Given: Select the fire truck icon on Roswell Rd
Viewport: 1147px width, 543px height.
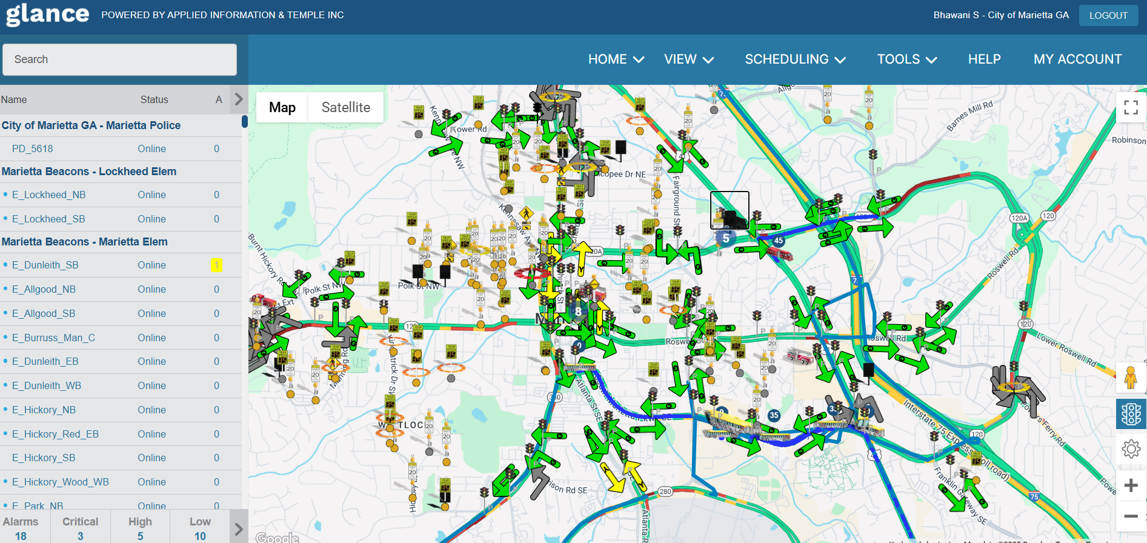Looking at the screenshot, I should click(799, 356).
